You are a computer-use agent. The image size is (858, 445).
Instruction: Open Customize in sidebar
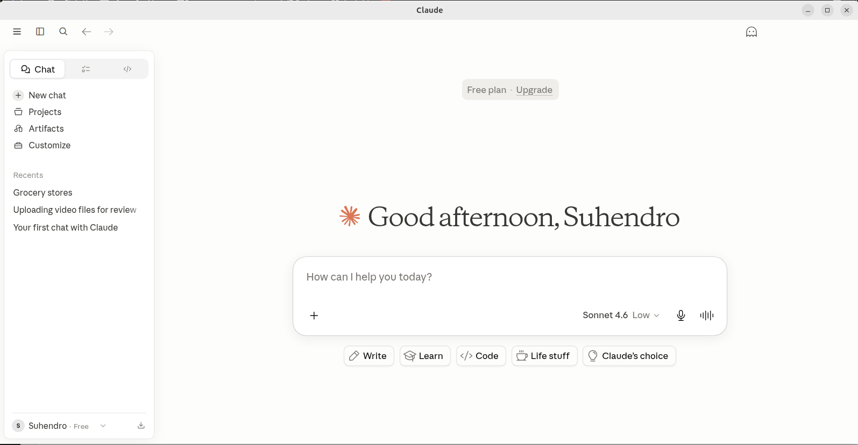[x=79, y=145]
